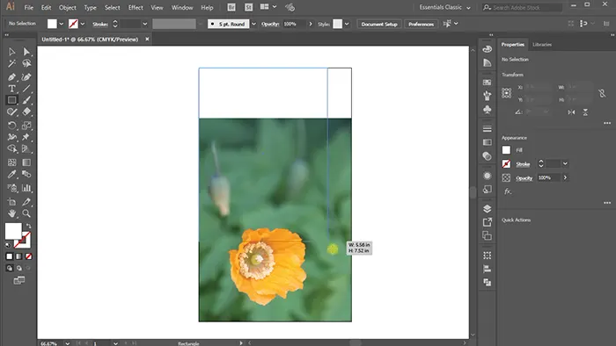Screen dimensions: 616x346
Task: Swap fill and stroke arrow
Action: click(28, 226)
